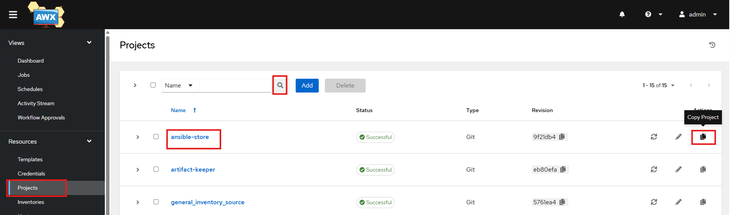Expand general_inventory_source row details
Viewport: 730px width, 215px height.
tap(138, 202)
